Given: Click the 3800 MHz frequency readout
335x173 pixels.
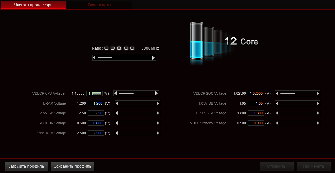Looking at the screenshot, I should click(150, 48).
